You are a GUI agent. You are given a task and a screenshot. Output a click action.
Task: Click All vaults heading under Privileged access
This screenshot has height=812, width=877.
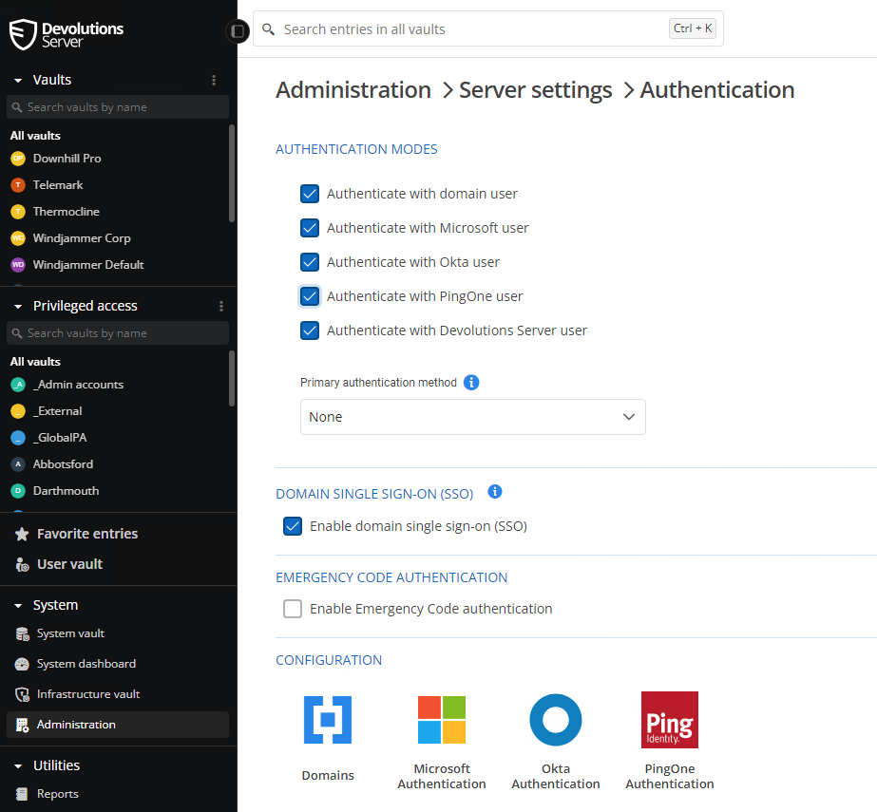(35, 361)
